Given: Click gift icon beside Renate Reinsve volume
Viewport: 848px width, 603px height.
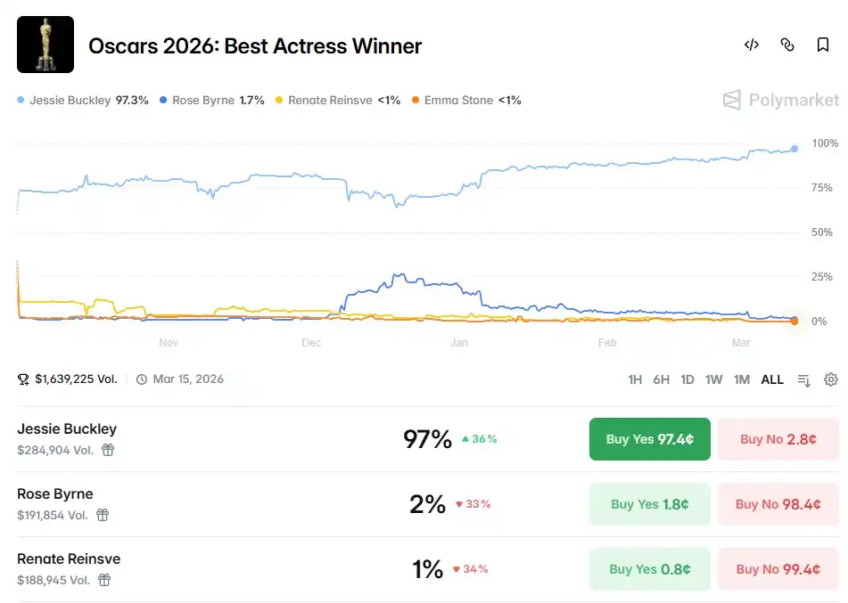Looking at the screenshot, I should (x=104, y=580).
